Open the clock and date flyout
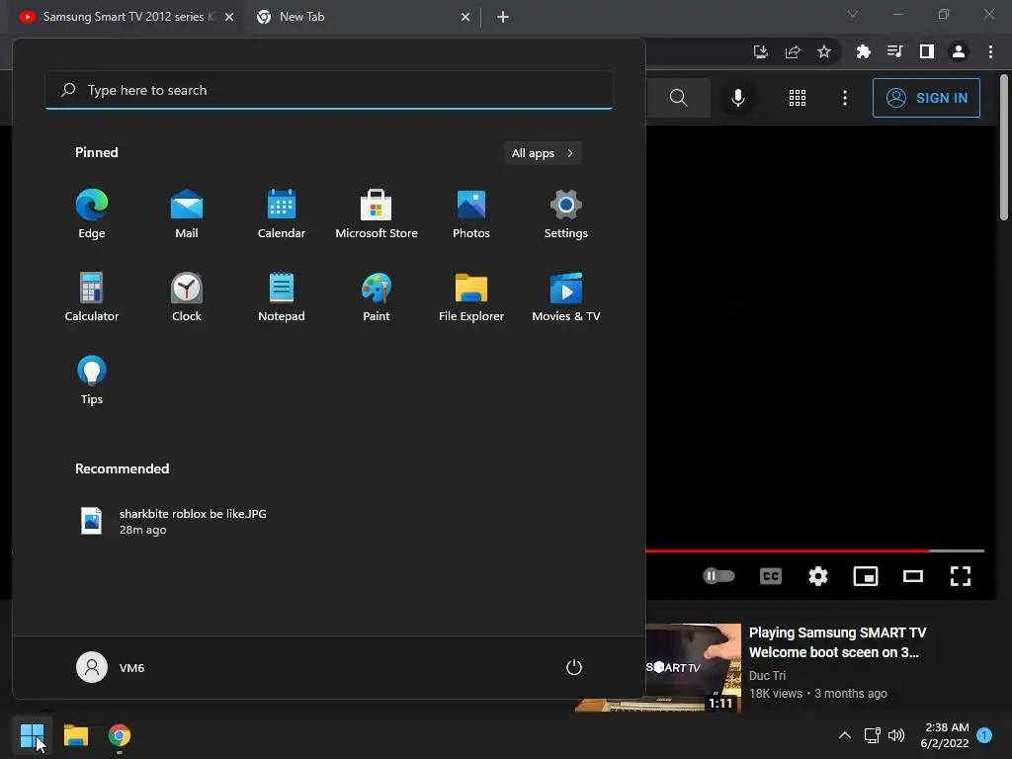 946,735
